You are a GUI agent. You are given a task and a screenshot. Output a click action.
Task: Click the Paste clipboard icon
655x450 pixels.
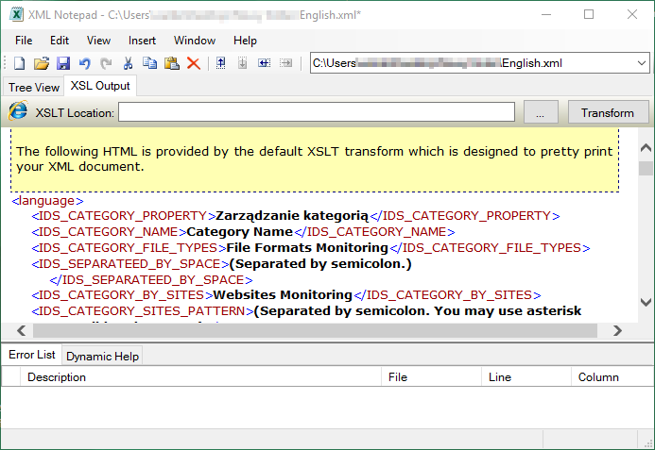(172, 63)
